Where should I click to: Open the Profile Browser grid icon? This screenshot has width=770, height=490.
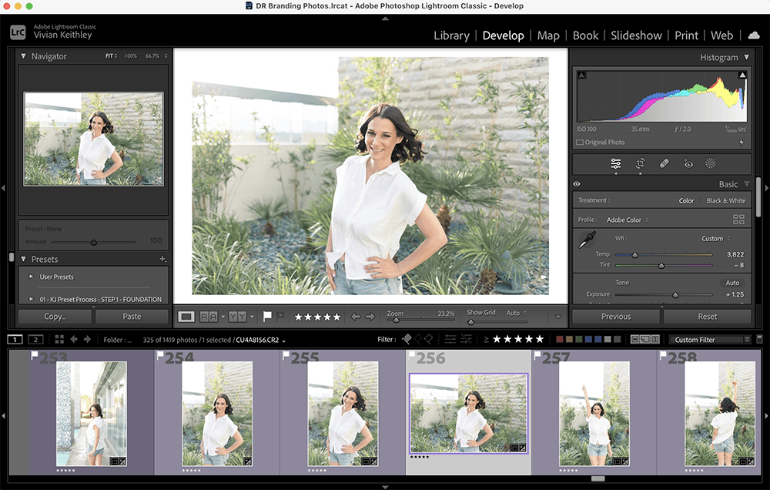[x=738, y=219]
